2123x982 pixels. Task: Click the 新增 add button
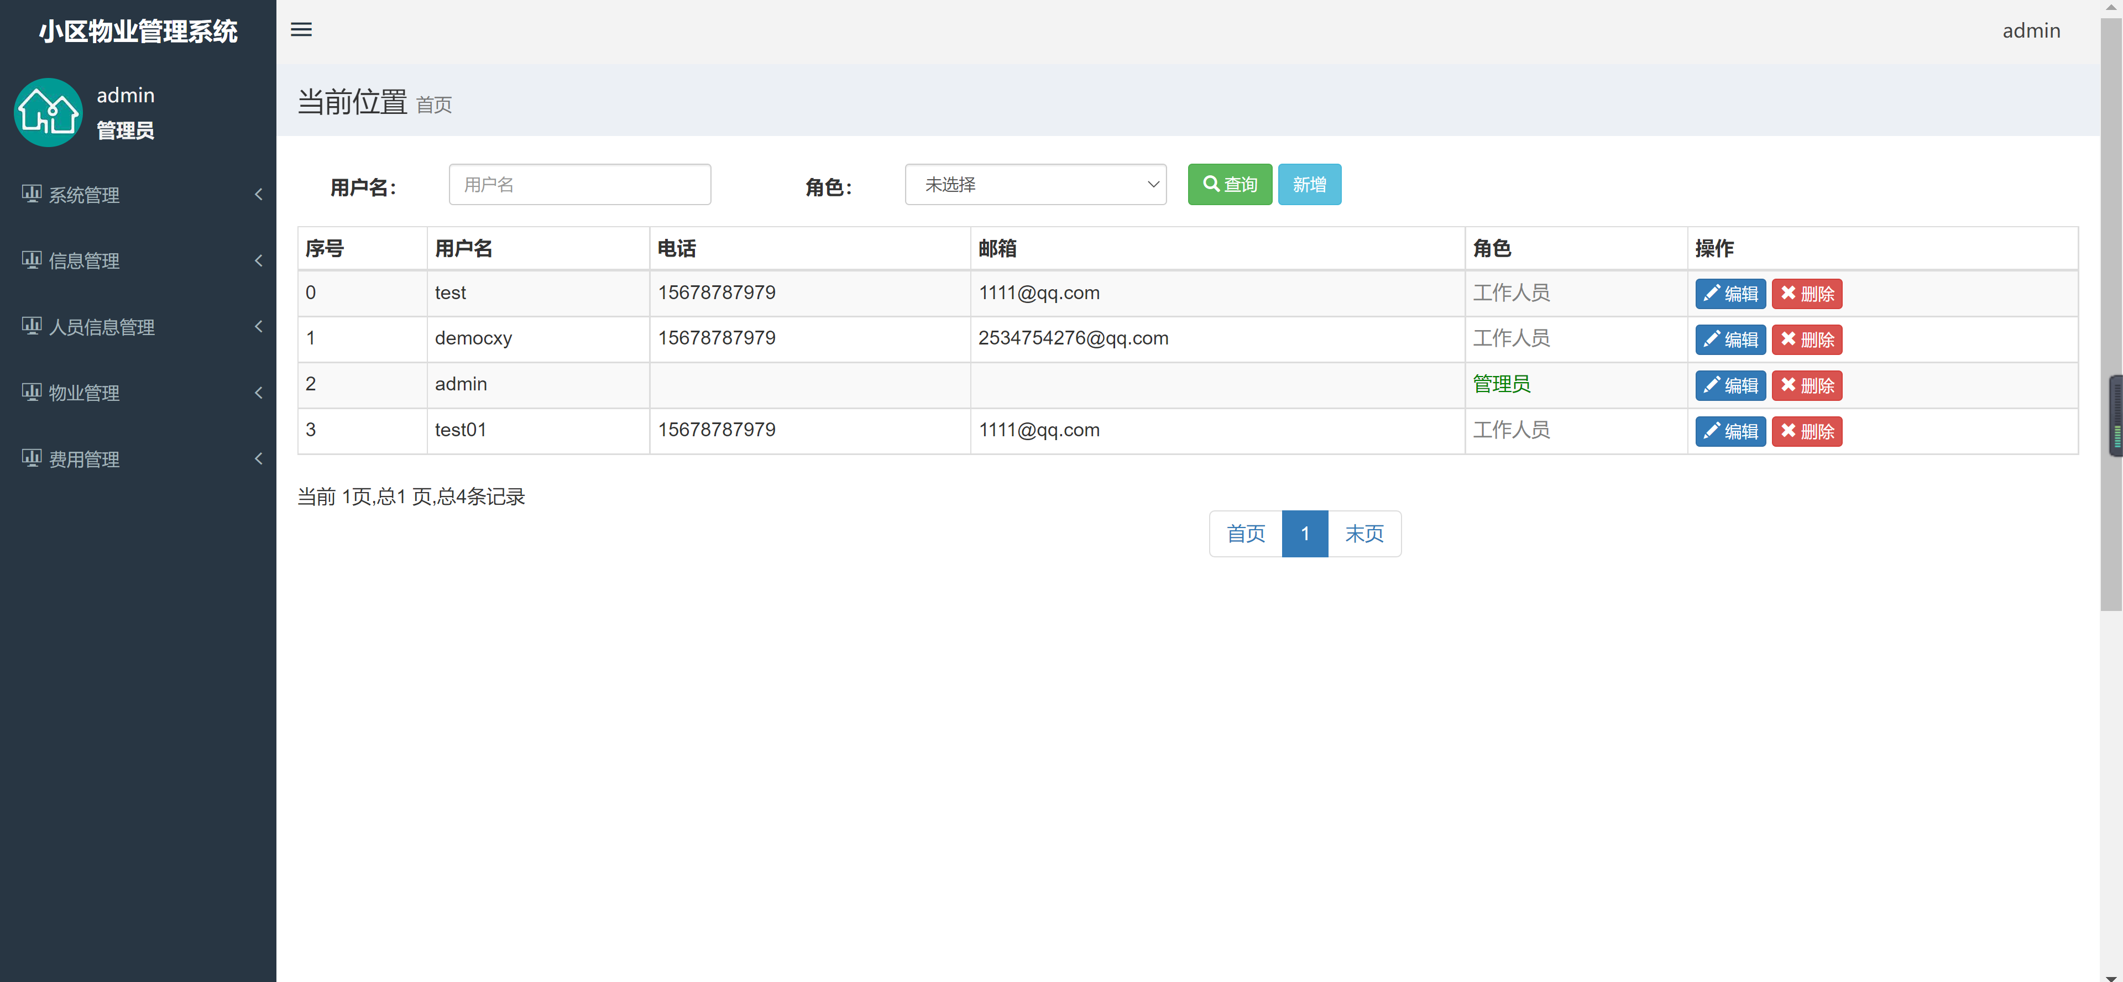pos(1310,184)
